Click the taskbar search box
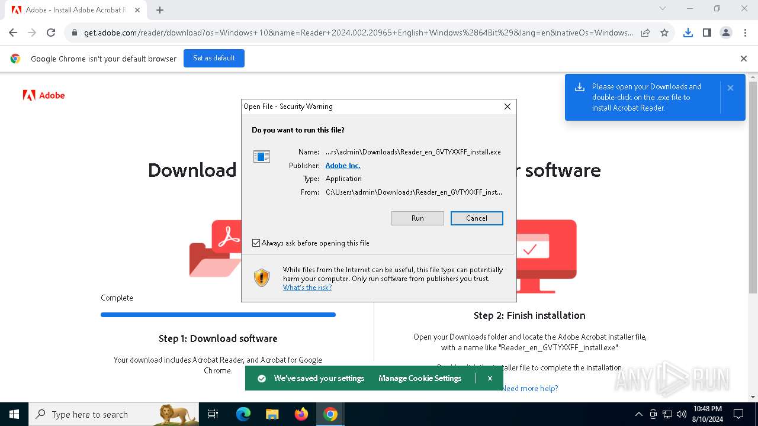This screenshot has height=426, width=758. pos(114,414)
